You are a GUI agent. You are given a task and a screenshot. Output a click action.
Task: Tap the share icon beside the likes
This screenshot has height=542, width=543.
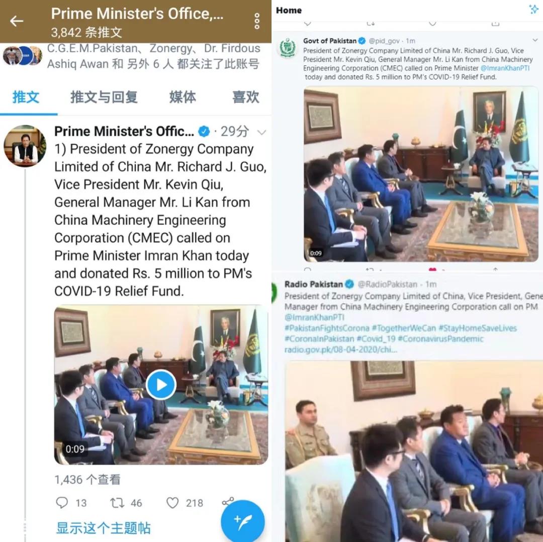(x=228, y=501)
